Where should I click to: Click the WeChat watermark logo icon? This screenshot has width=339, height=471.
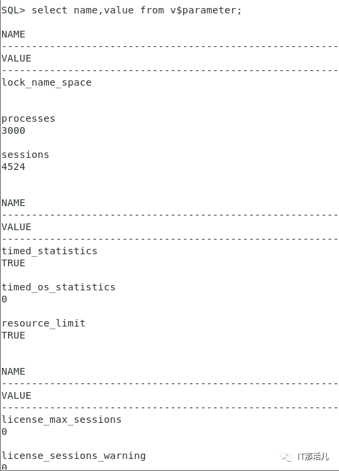point(286,456)
